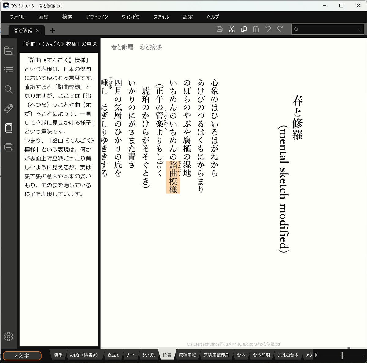Adjust the zoom slider handle
The width and height of the screenshot is (367, 363).
click(342, 355)
